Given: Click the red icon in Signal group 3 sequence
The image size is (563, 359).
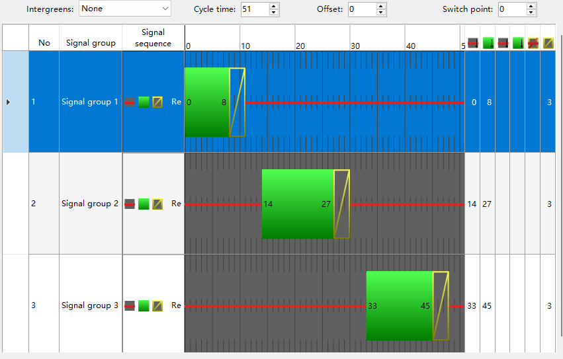Looking at the screenshot, I should click(x=130, y=305).
